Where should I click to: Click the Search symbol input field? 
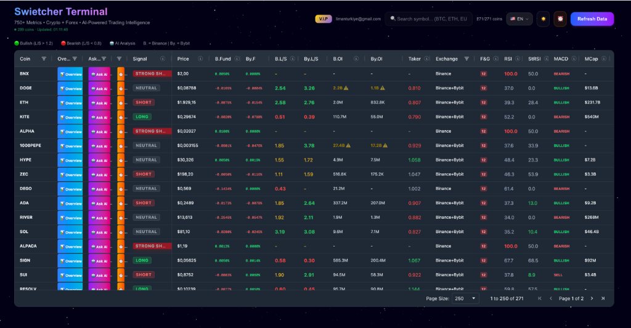pyautogui.click(x=428, y=19)
